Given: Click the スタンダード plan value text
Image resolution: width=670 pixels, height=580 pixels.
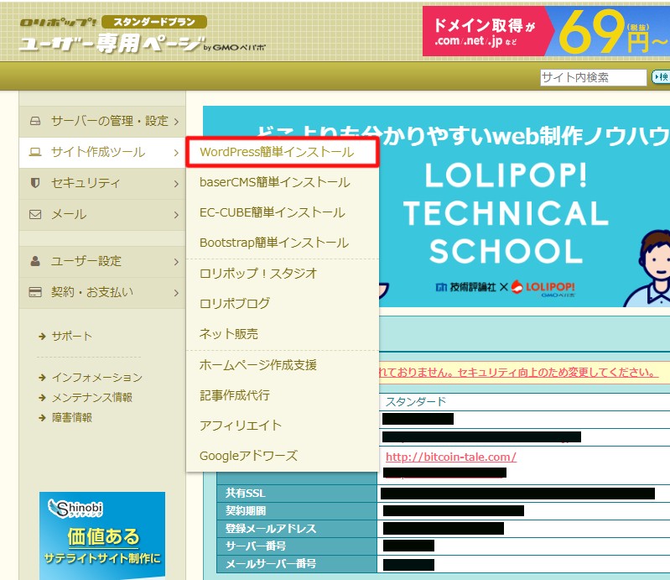Looking at the screenshot, I should click(x=416, y=401).
